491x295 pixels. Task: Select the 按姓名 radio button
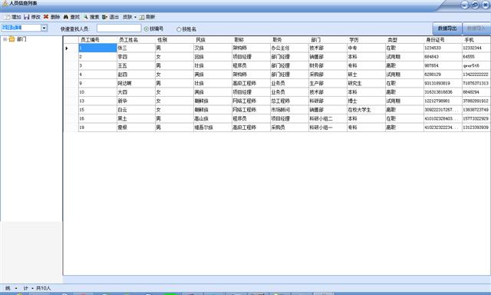[179, 29]
